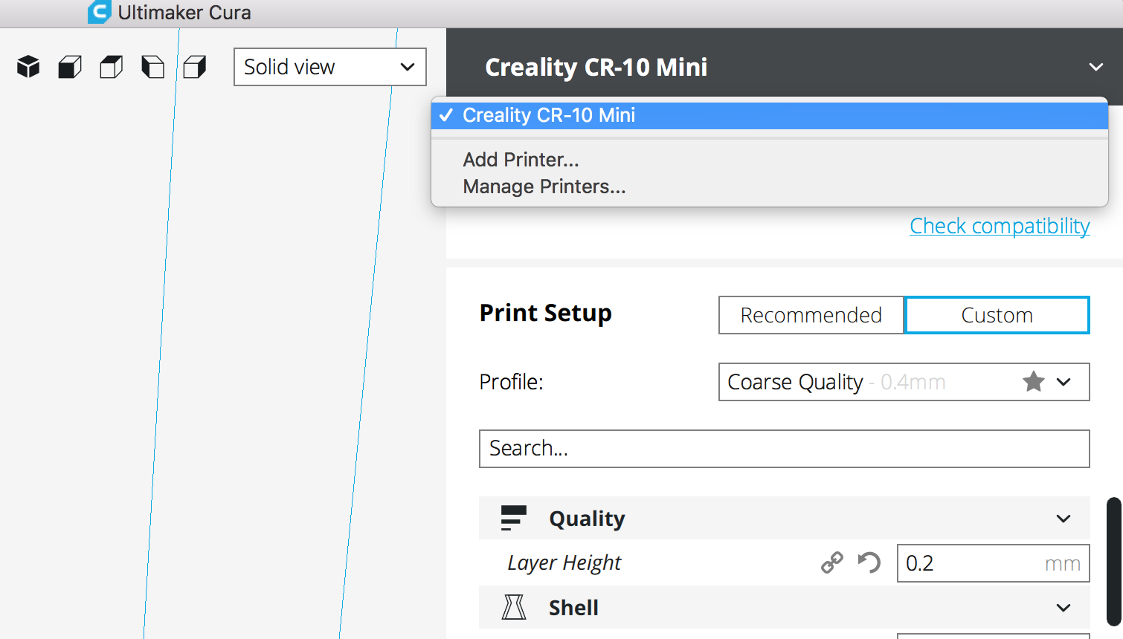Image resolution: width=1123 pixels, height=639 pixels.
Task: Click the 3D isometric view cube icon
Action: tap(28, 67)
